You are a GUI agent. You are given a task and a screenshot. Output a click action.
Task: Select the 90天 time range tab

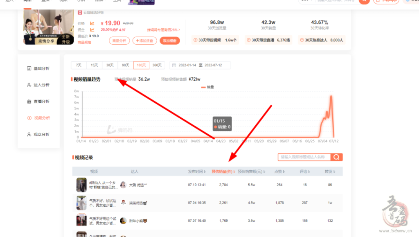(x=126, y=65)
